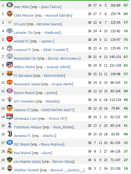
Task: Click the Arsenal FC club crest
Action: point(10,39)
